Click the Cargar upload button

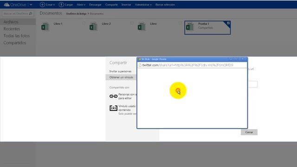point(66,5)
